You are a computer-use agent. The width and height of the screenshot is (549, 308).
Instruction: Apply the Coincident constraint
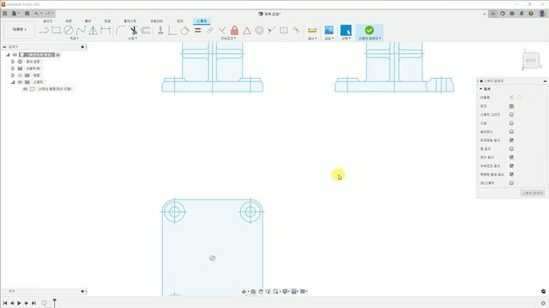coord(172,31)
